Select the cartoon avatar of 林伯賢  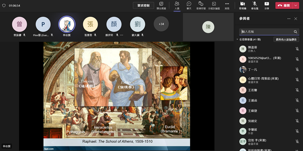pyautogui.click(x=67, y=24)
